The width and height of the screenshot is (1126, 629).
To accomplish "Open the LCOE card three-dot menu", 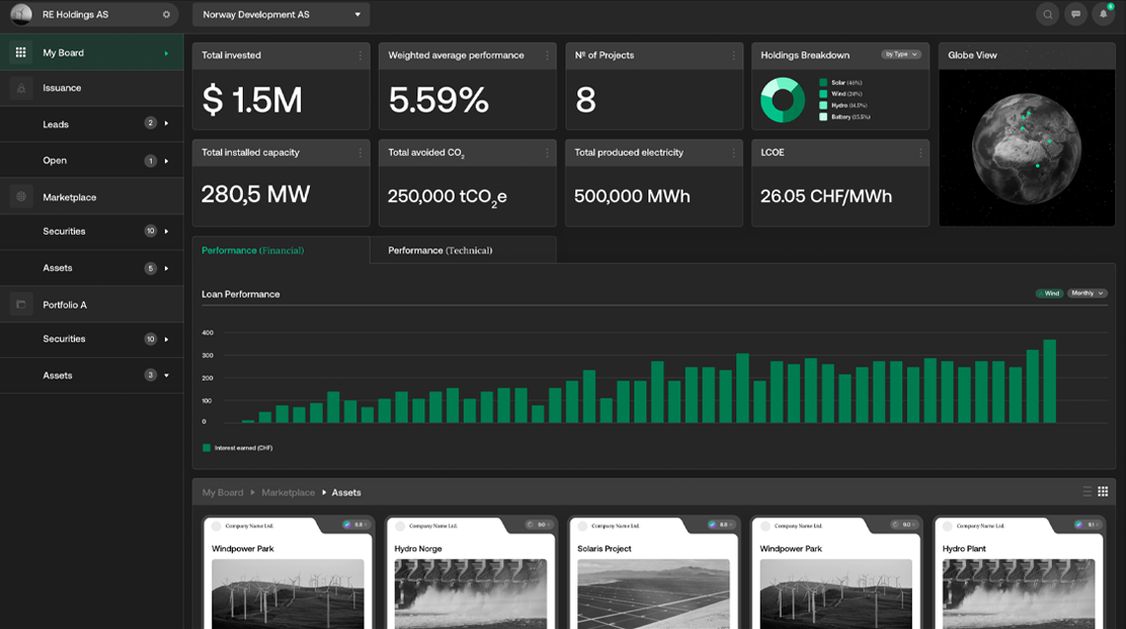I will tap(920, 153).
